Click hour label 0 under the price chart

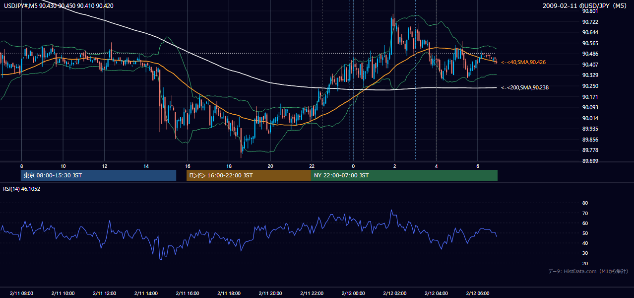pyautogui.click(x=353, y=166)
